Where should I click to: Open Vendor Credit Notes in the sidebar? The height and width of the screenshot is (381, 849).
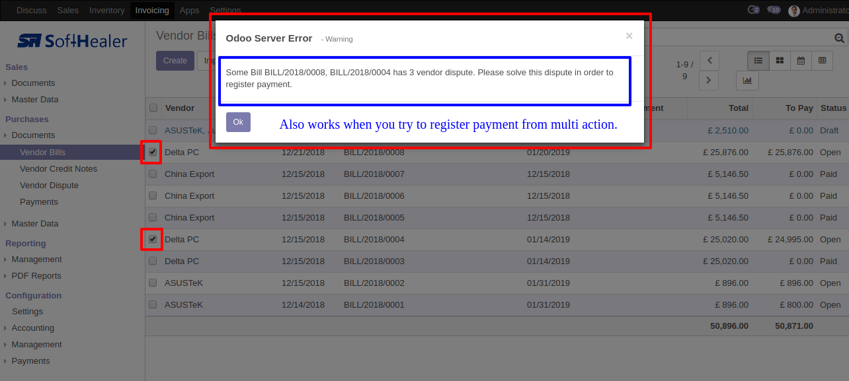(58, 169)
